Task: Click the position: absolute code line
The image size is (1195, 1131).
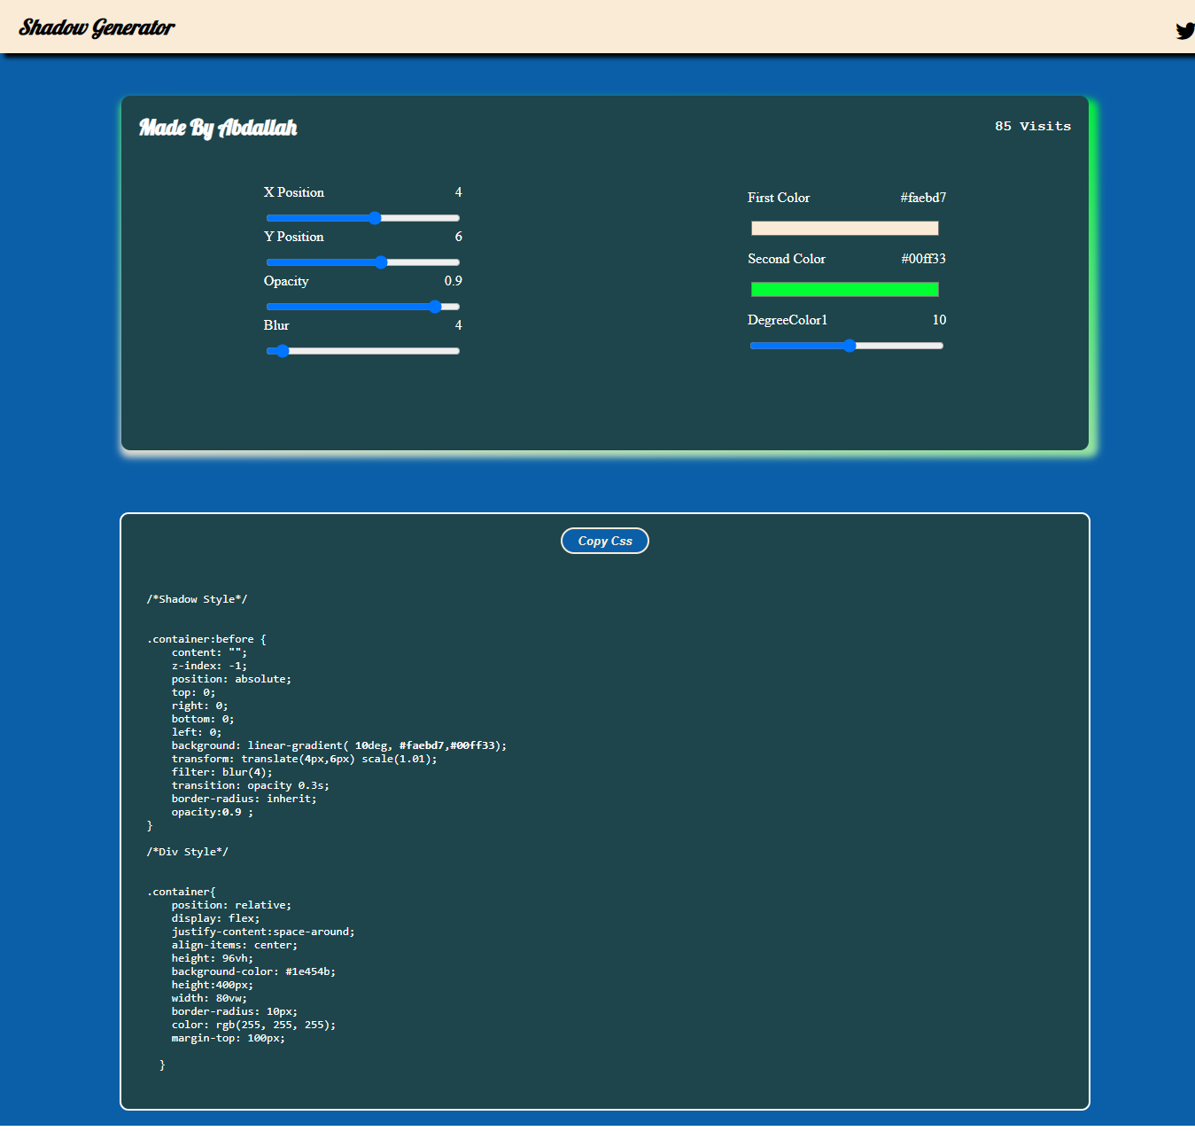Action: coord(231,679)
